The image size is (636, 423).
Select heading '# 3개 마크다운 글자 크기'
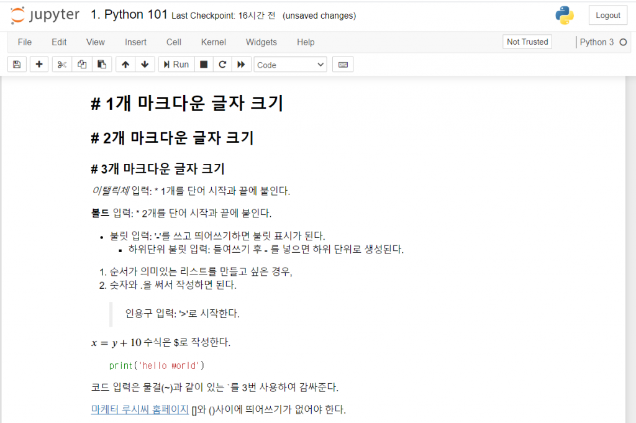coord(158,169)
